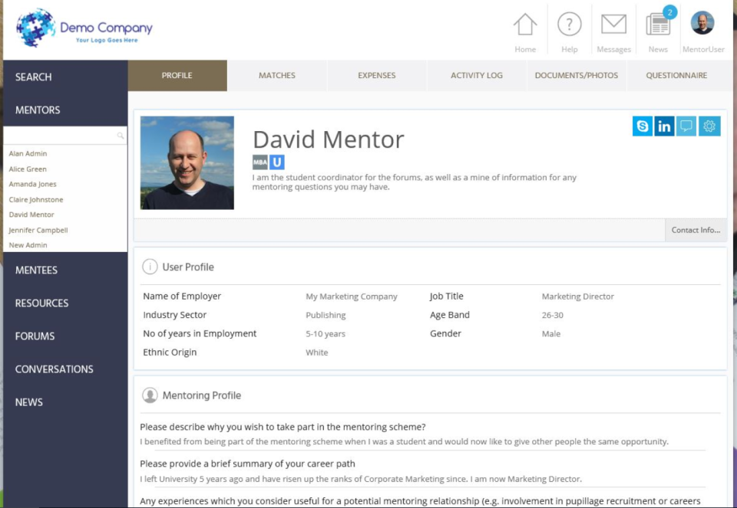Go Home using the house icon
The height and width of the screenshot is (508, 737).
click(525, 25)
